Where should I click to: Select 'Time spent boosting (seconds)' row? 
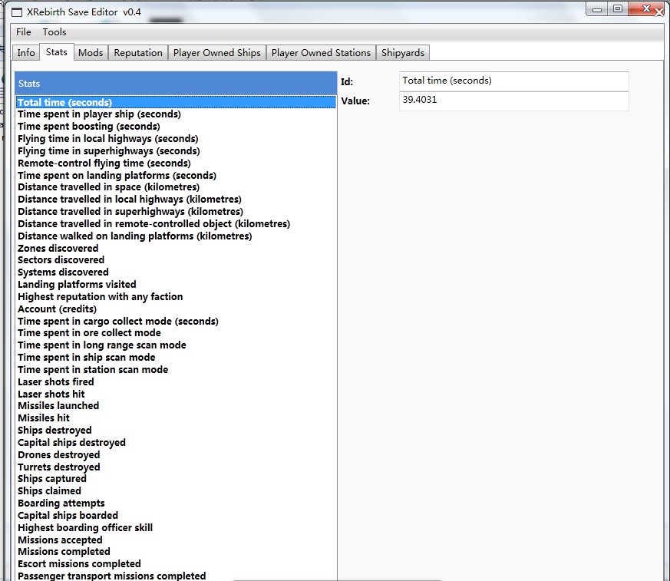click(x=176, y=127)
